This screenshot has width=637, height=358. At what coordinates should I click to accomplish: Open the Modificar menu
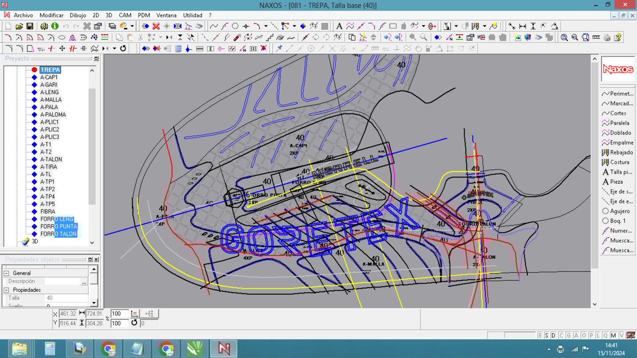pos(51,15)
